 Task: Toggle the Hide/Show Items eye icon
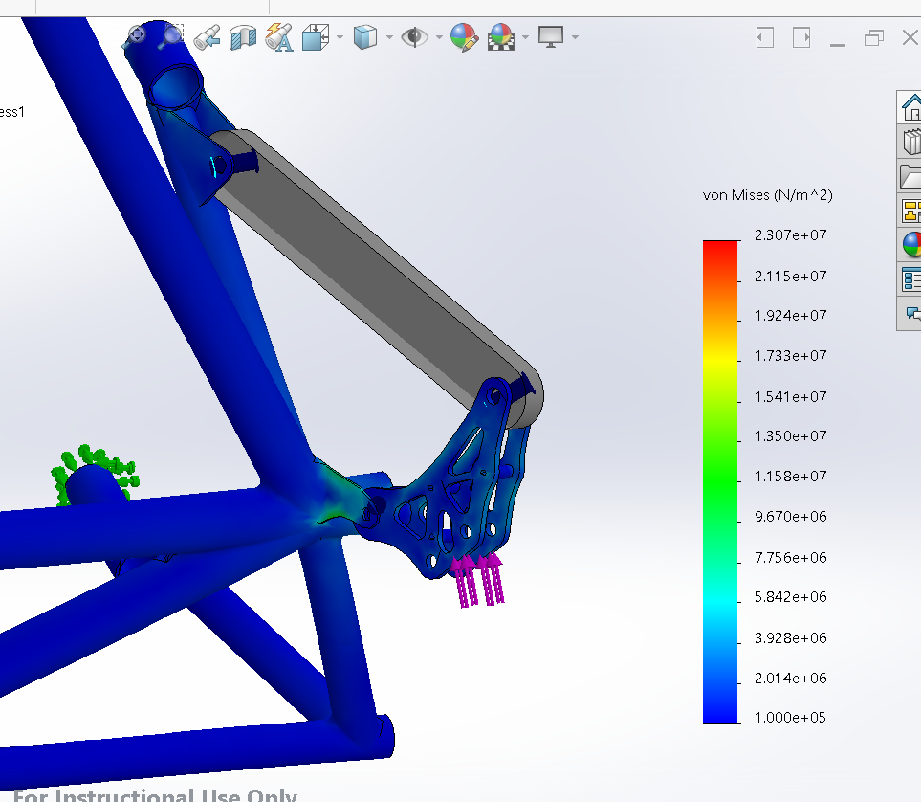point(414,37)
